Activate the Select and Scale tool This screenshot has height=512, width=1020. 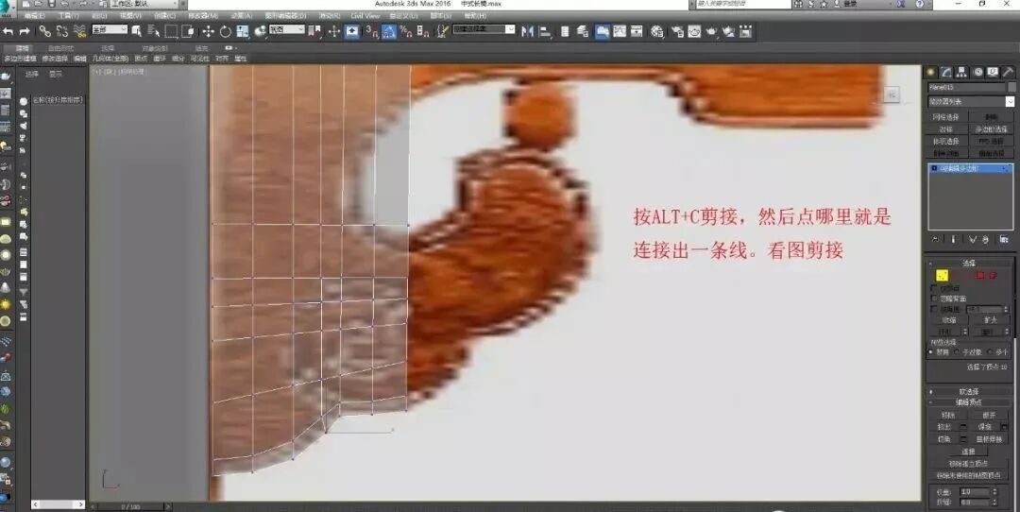(243, 30)
